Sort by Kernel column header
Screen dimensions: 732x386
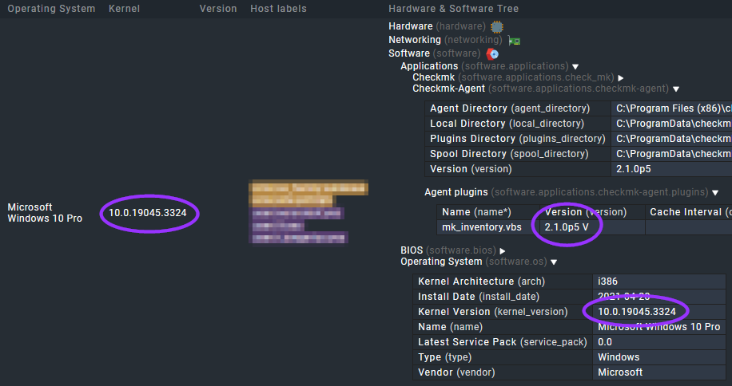tap(124, 9)
